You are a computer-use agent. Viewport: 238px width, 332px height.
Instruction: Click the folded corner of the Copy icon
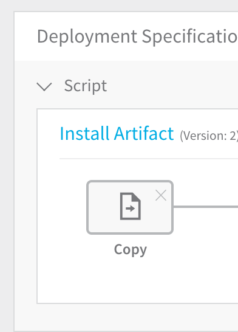(x=137, y=197)
